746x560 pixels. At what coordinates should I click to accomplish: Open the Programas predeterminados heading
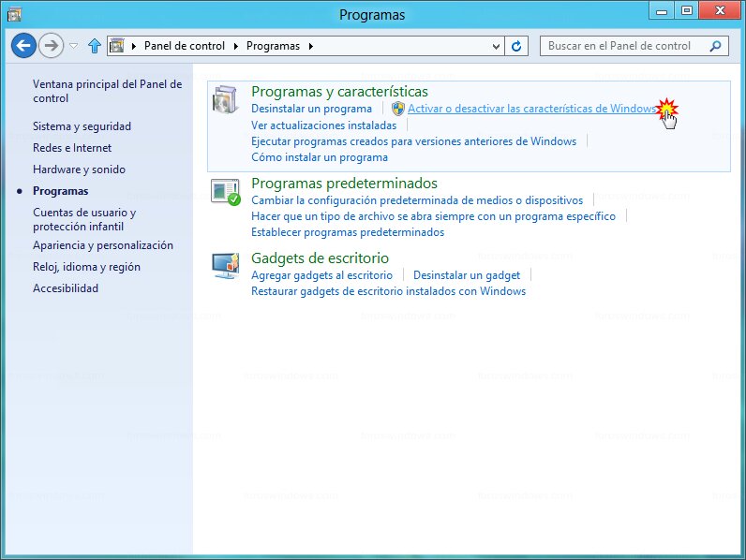pyautogui.click(x=345, y=183)
